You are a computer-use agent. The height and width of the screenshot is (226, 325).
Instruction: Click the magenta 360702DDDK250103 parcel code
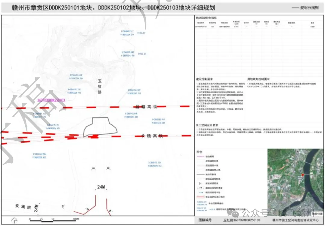point(51,100)
